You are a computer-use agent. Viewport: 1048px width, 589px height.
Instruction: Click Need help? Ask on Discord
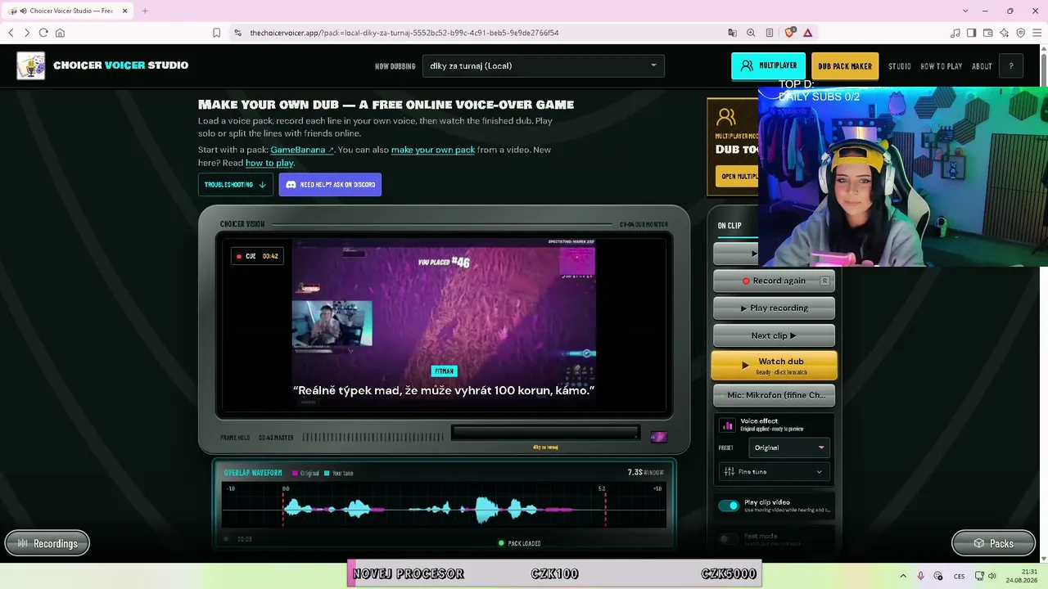click(x=330, y=185)
